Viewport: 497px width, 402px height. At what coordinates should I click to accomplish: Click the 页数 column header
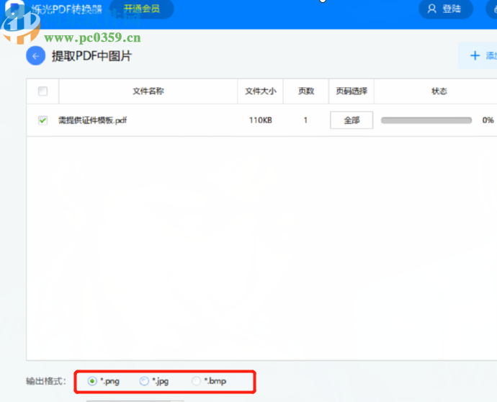[x=306, y=91]
